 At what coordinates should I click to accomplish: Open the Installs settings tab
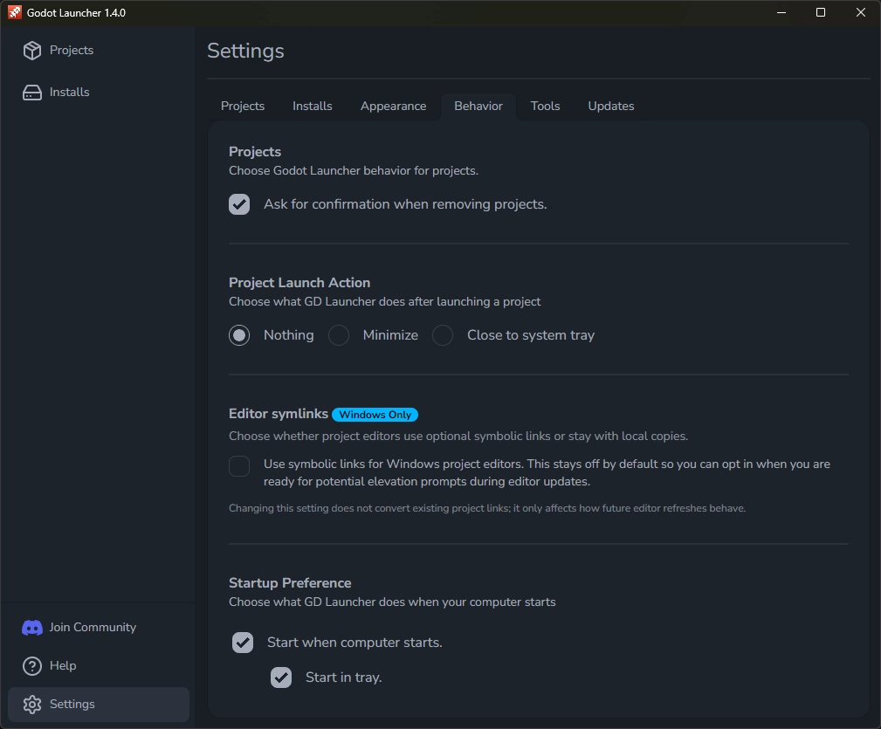[312, 107]
